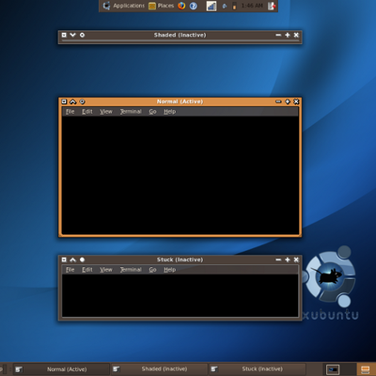Unshade the Shaded window with down arrow

73,35
